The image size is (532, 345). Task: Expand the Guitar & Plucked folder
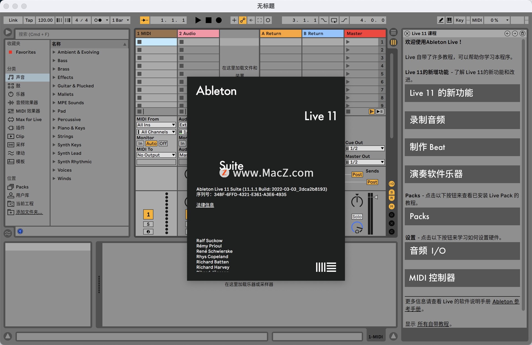54,86
